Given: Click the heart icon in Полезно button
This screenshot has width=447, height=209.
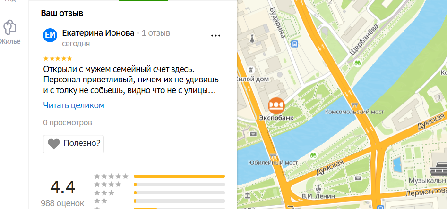Looking at the screenshot, I should coord(53,144).
